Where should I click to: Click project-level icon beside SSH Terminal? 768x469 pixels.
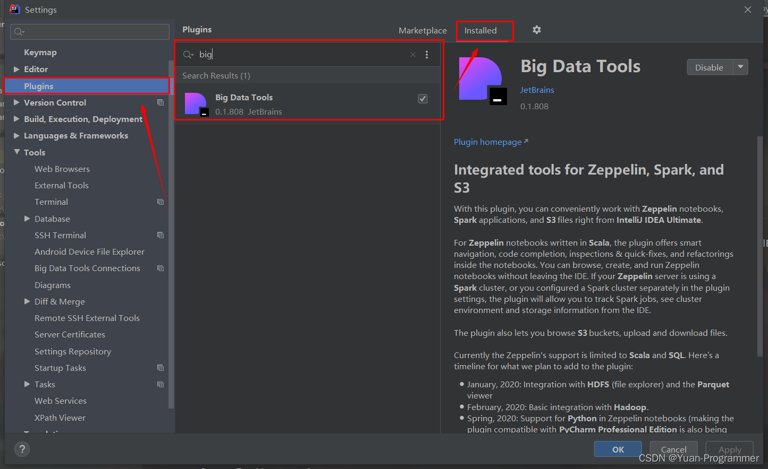pyautogui.click(x=161, y=235)
